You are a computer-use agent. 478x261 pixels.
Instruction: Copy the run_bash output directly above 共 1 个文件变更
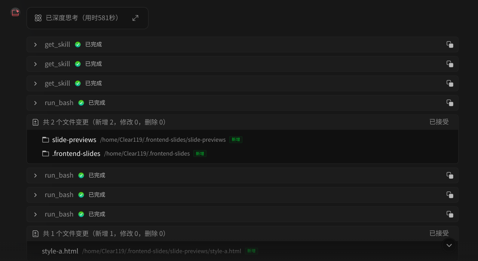point(450,214)
